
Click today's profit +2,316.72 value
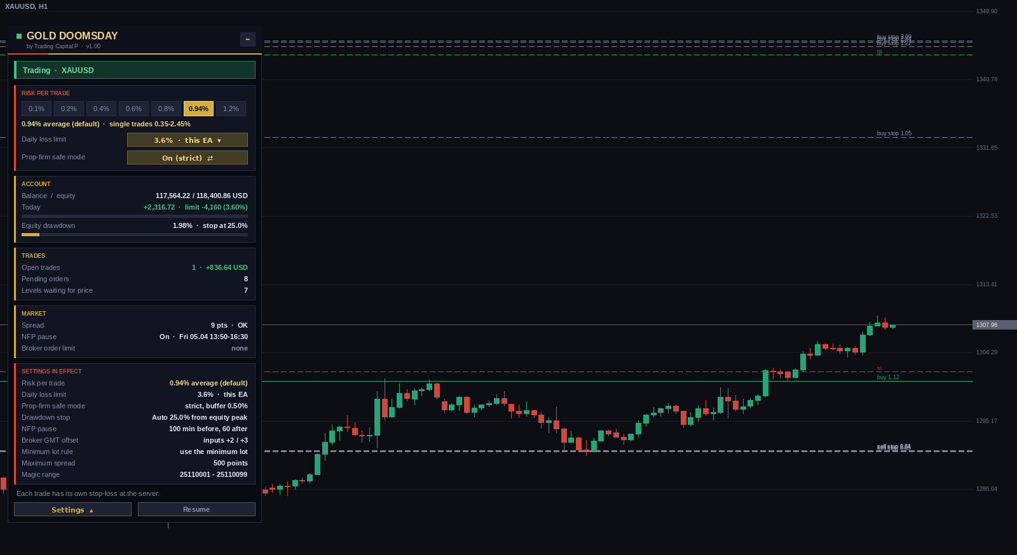tap(159, 207)
